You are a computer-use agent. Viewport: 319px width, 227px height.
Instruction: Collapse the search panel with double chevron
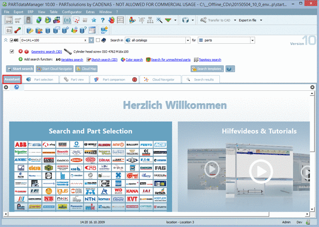pos(6,40)
